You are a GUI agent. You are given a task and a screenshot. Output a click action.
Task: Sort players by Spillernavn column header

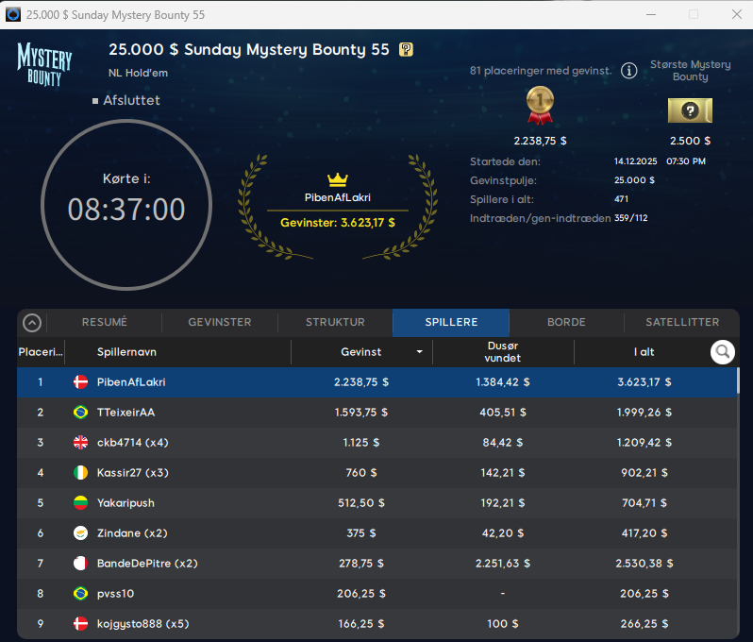click(x=126, y=352)
